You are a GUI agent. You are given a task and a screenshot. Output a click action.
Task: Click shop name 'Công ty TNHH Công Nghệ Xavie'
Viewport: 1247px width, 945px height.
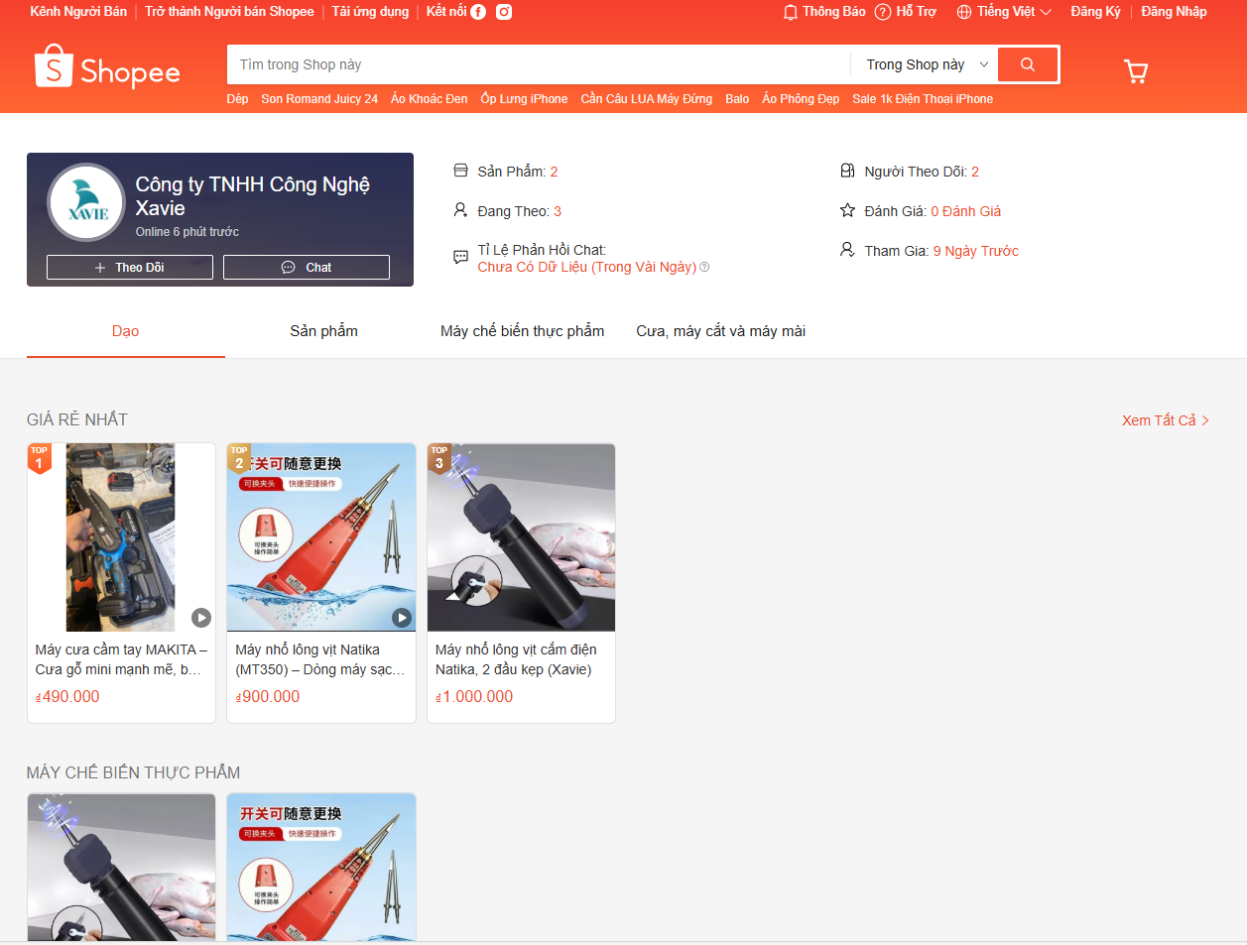pos(253,196)
